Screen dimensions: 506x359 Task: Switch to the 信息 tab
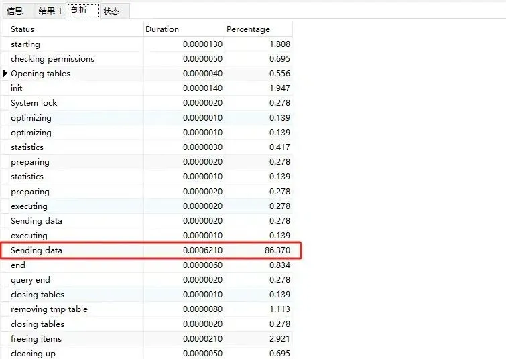[x=15, y=11]
